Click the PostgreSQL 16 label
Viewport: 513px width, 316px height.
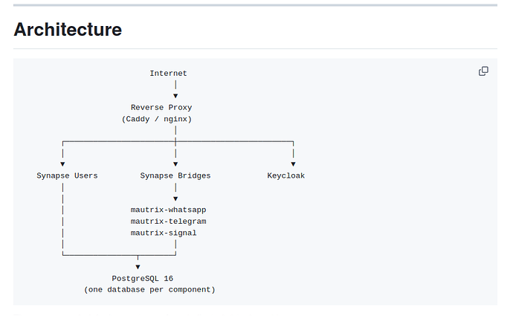coord(142,278)
